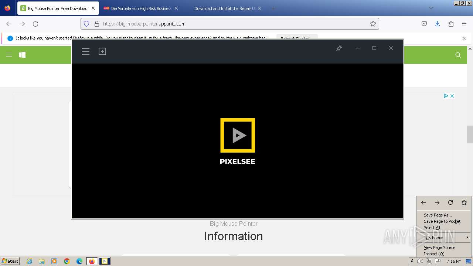Launch Internet Explorer from taskbar
The width and height of the screenshot is (473, 266).
pyautogui.click(x=30, y=261)
